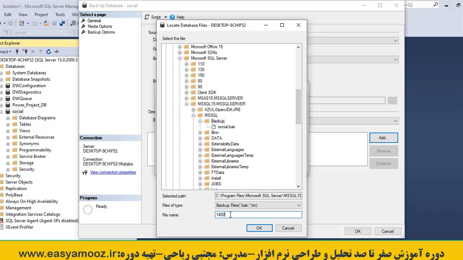This screenshot has width=463, height=260.
Task: Click the Help question mark icon
Action: click(x=172, y=17)
